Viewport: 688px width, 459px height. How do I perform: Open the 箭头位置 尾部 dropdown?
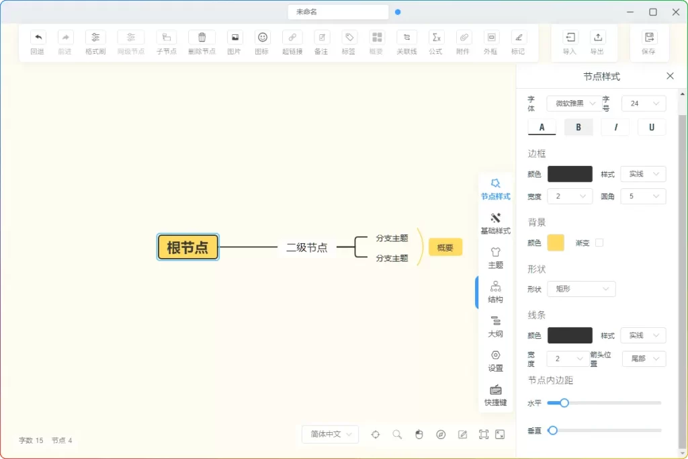coord(644,359)
